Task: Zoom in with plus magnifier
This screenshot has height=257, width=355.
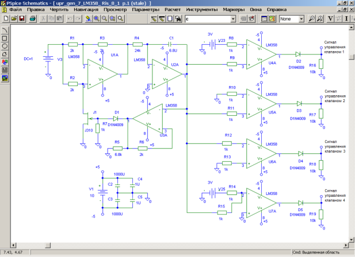Action: (97, 18)
